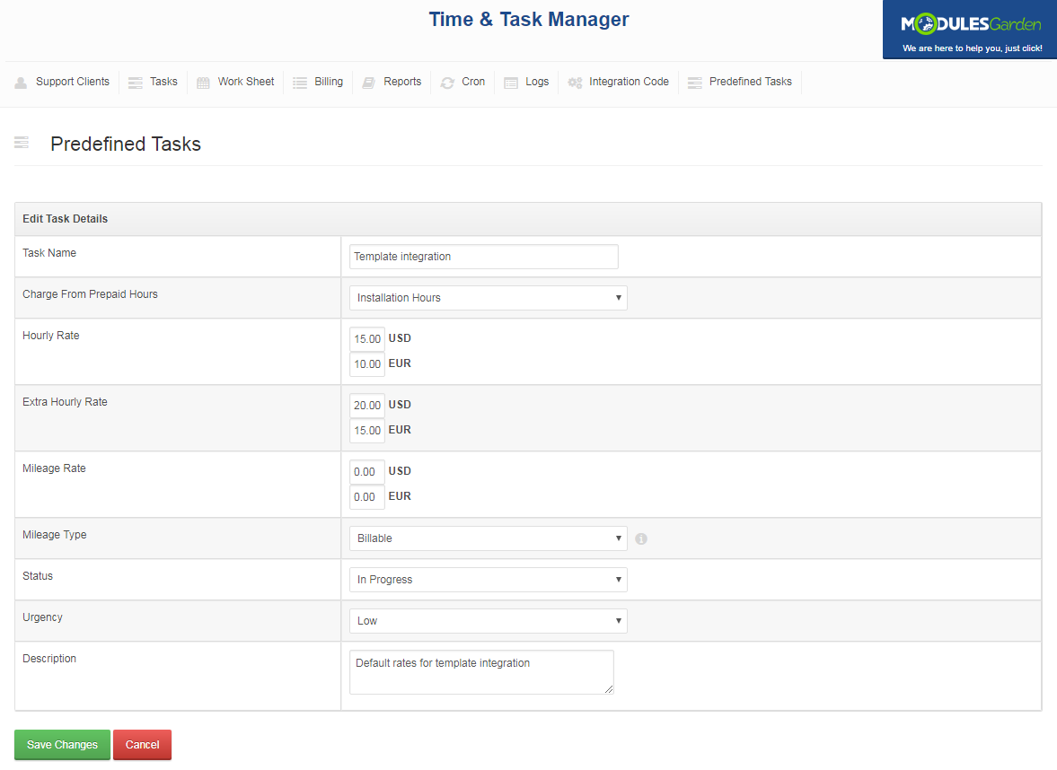Click the hamburger icon beside Predefined Tasks heading
The image size is (1057, 770).
20,142
